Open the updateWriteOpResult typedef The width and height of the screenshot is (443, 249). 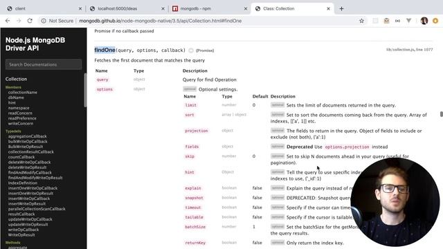tap(28, 224)
